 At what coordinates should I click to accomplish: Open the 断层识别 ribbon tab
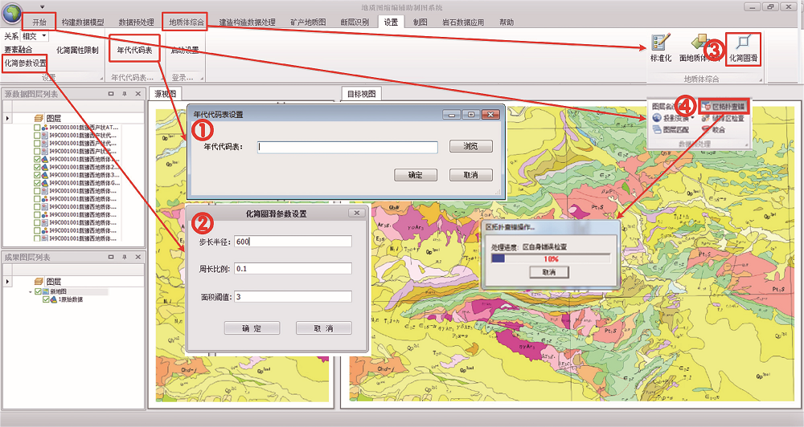coord(355,22)
